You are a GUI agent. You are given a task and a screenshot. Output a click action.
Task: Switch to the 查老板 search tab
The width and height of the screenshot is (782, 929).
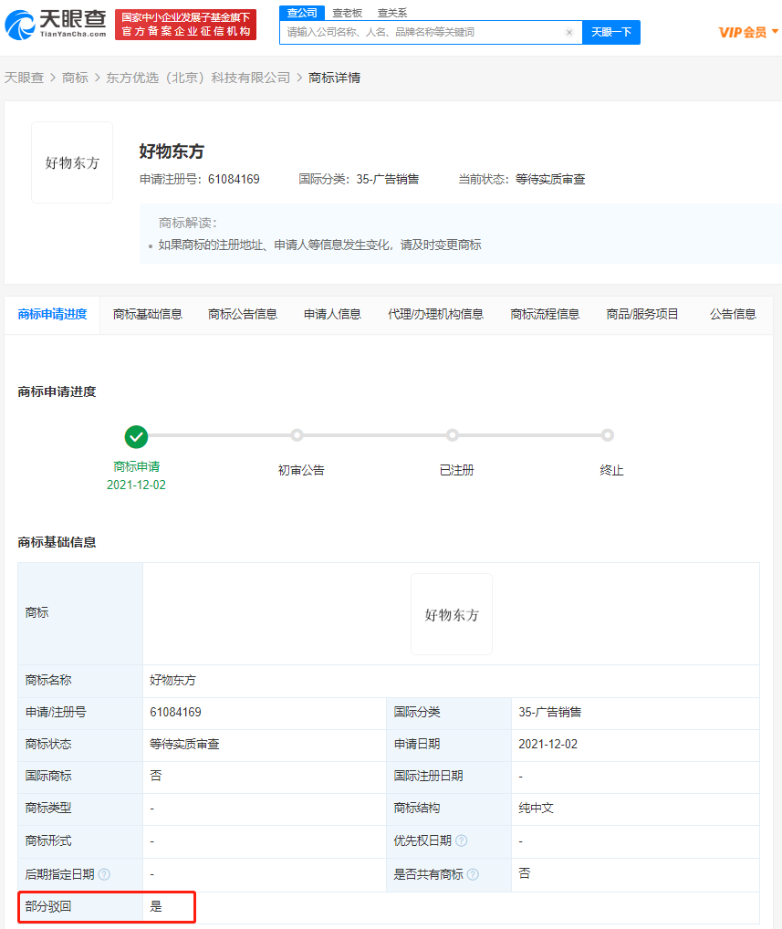(347, 13)
